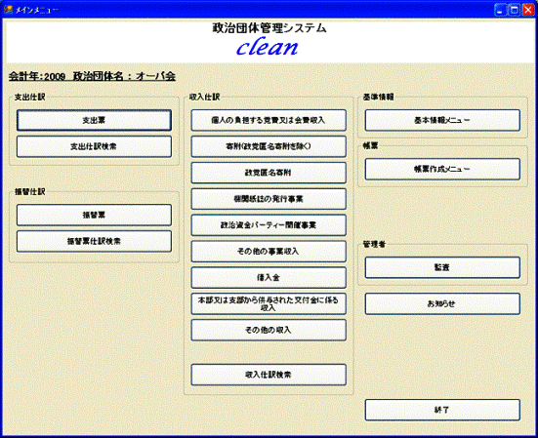Open その他の収入 other income button
Screen dimensions: 538x438
click(269, 330)
